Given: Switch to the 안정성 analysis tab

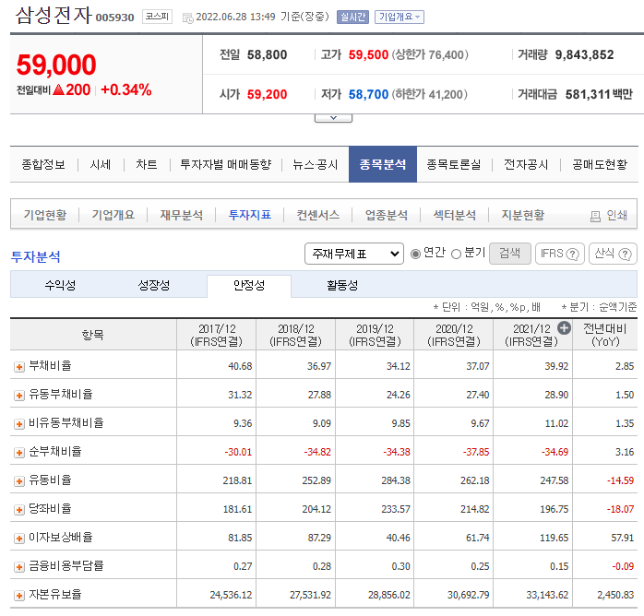Looking at the screenshot, I should 249,285.
